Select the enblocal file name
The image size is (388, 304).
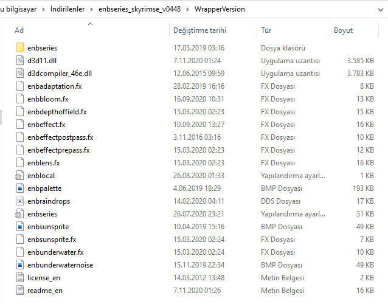pos(41,176)
